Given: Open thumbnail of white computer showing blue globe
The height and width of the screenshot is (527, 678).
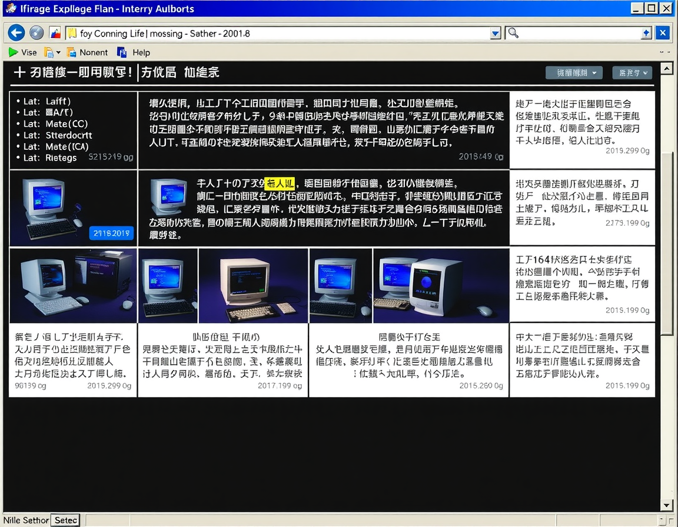Looking at the screenshot, I should [x=441, y=285].
